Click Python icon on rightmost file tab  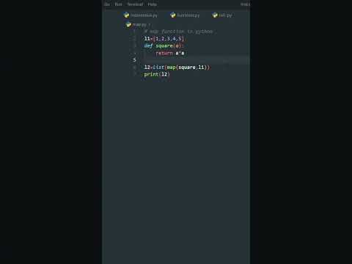215,15
